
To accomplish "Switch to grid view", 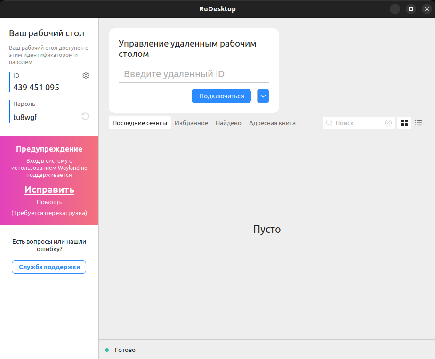I will point(404,123).
